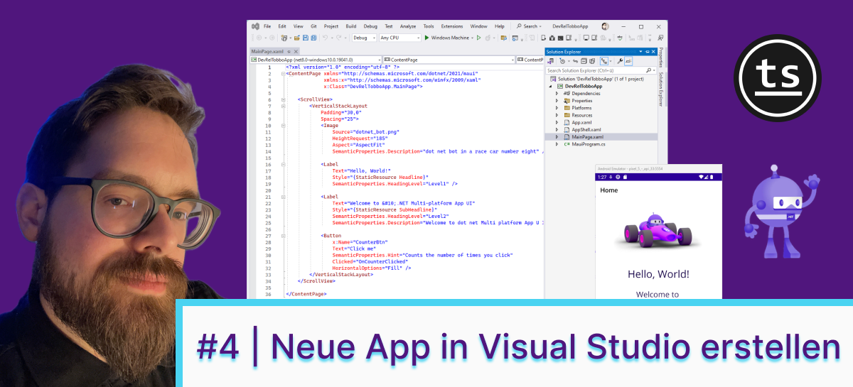Expand the MauiProgram.cs node
The width and height of the screenshot is (853, 387).
pos(557,144)
